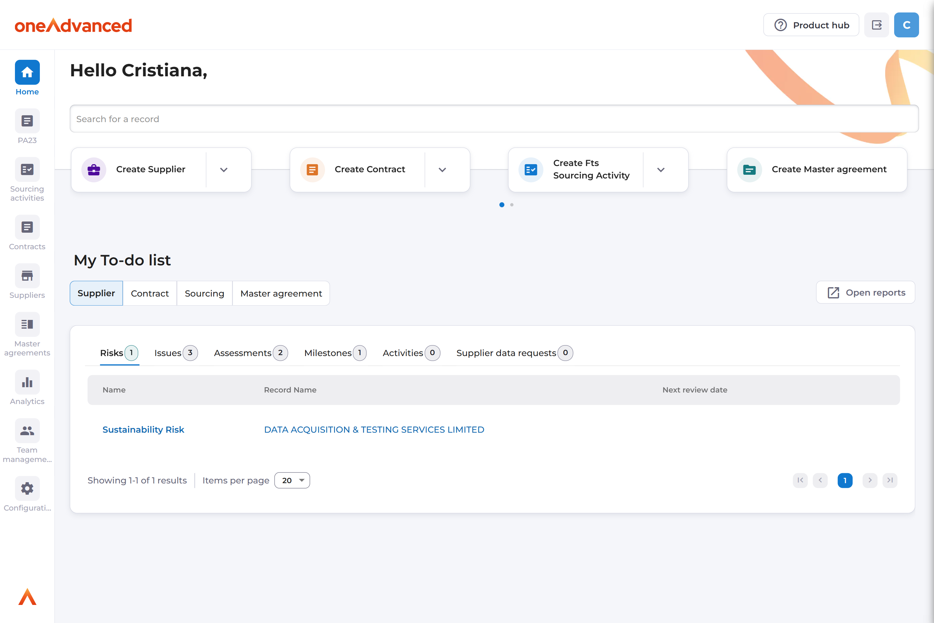Switch to the Issues tab

point(176,353)
